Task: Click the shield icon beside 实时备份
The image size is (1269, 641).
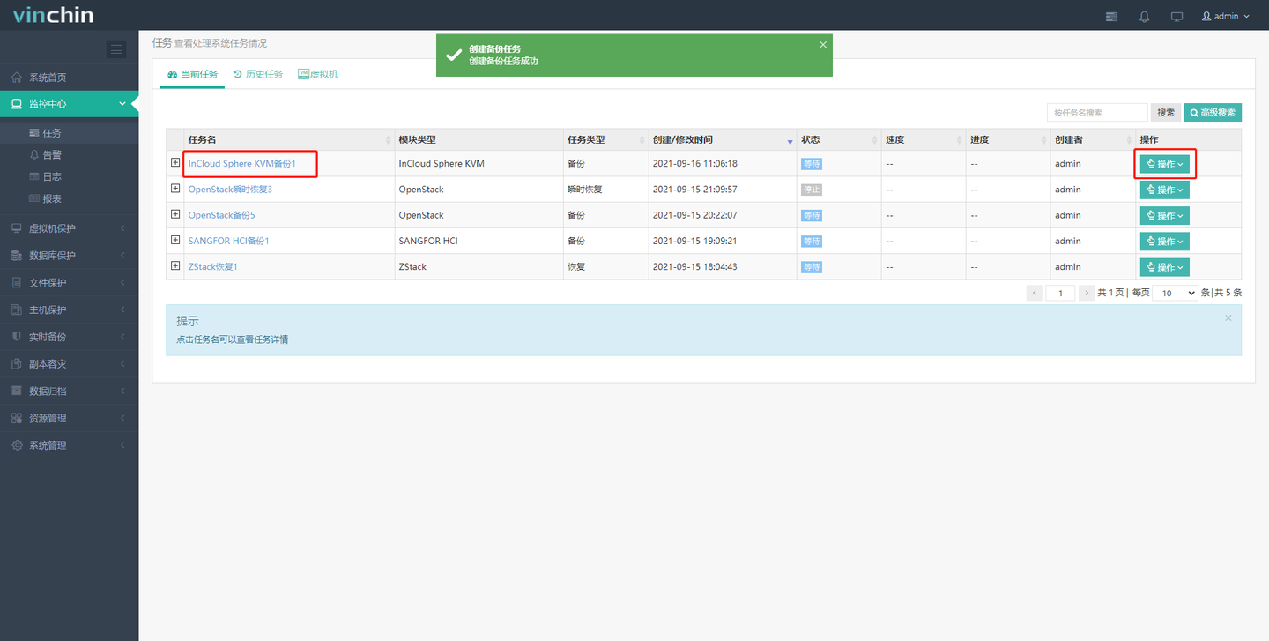Action: tap(17, 337)
